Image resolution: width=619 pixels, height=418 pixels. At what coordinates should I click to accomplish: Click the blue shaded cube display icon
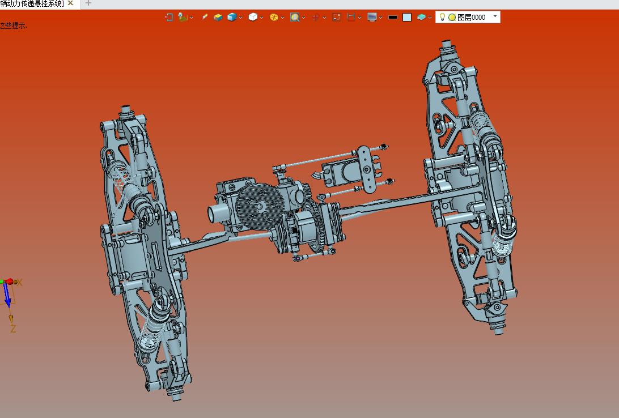[x=232, y=17]
